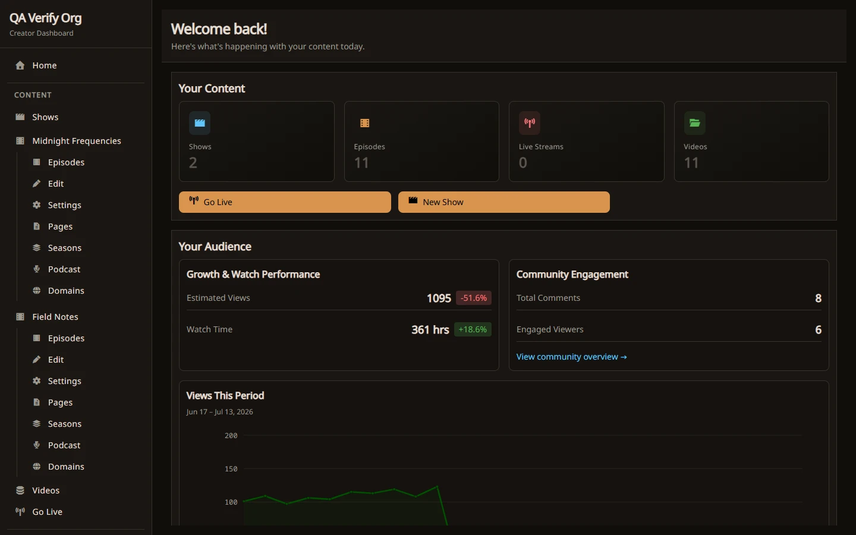Click the Midnight Frequencies show icon
This screenshot has height=535, width=856.
tap(20, 141)
